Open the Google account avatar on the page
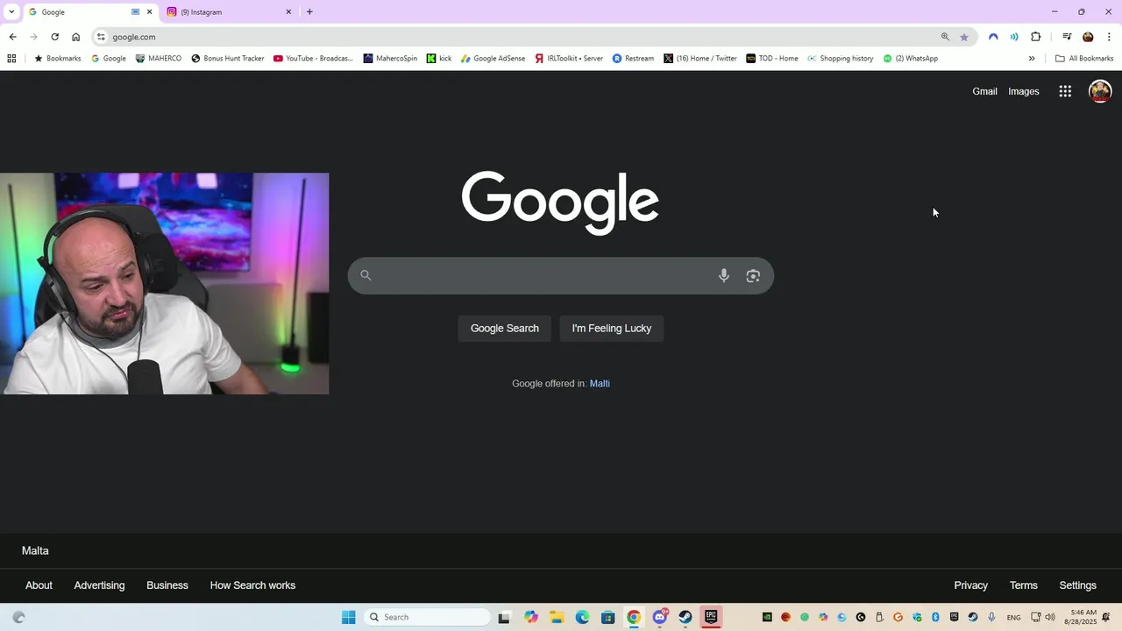This screenshot has width=1122, height=631. click(x=1100, y=91)
